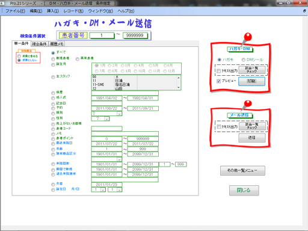Click the patient number start field showing 1
The image size is (308, 231).
pos(102,35)
